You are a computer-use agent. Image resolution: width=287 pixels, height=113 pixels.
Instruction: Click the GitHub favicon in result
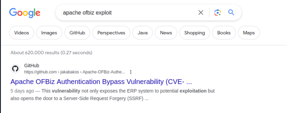pyautogui.click(x=15, y=68)
